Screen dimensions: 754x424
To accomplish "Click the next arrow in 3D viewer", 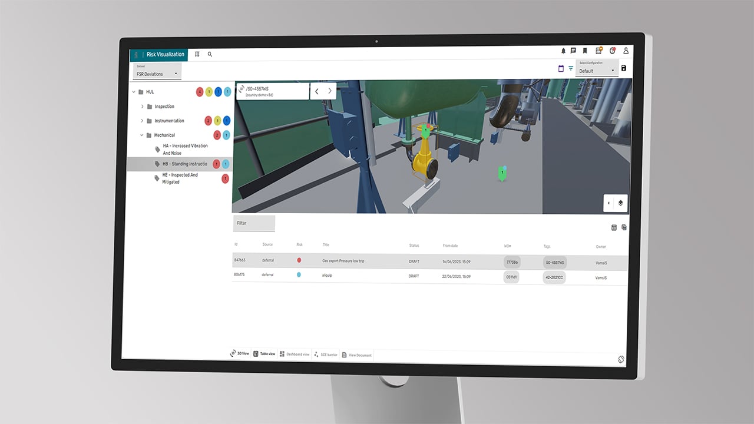I will click(329, 91).
